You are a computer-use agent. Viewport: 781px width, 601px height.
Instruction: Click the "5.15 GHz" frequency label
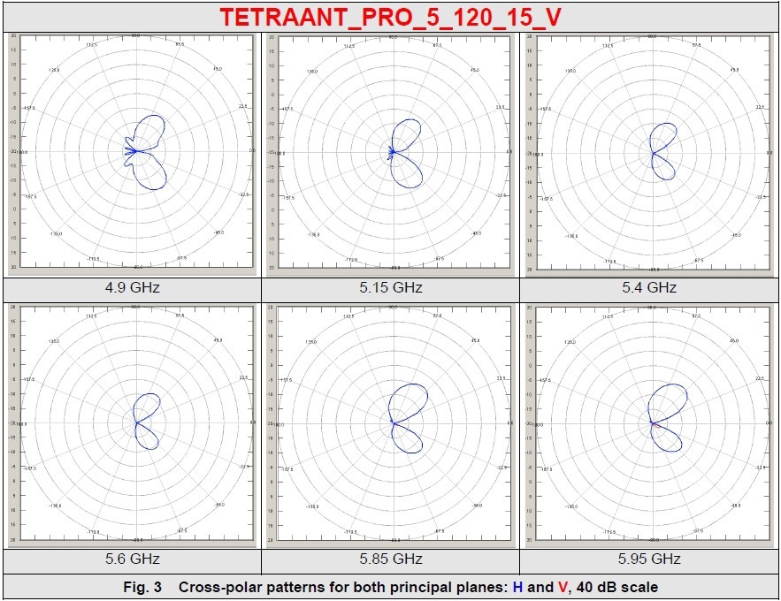(391, 288)
